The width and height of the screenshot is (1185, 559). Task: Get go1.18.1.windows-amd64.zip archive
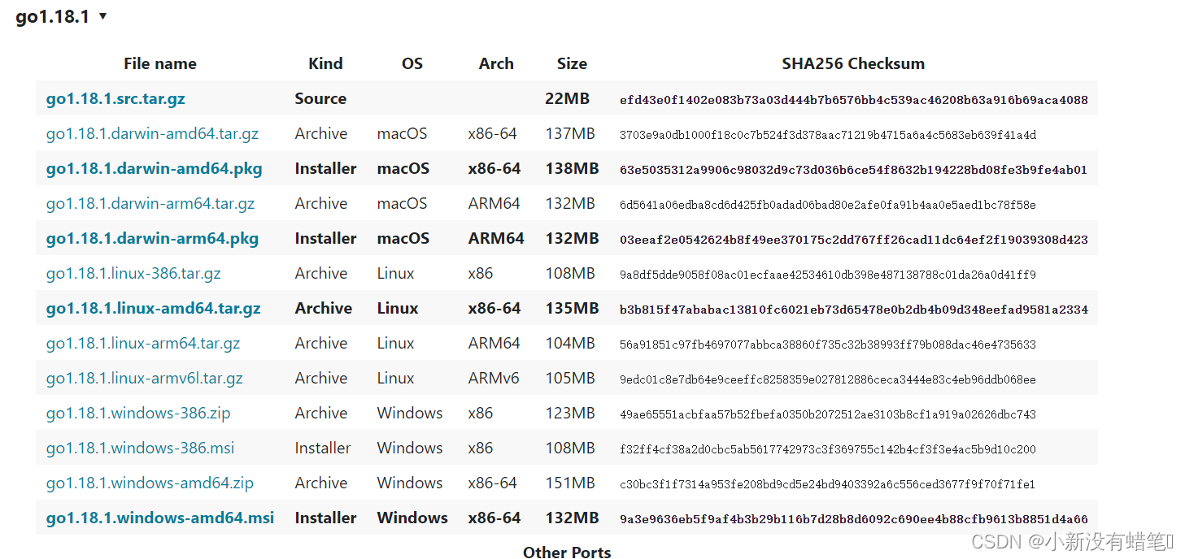[150, 483]
